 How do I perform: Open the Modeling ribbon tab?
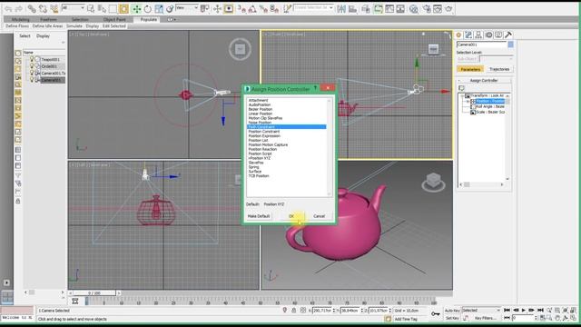pyautogui.click(x=20, y=19)
